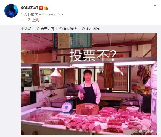161x137 pixels.
Task: Open the XQ阿泰AT profile avatar
Action: pyautogui.click(x=11, y=11)
